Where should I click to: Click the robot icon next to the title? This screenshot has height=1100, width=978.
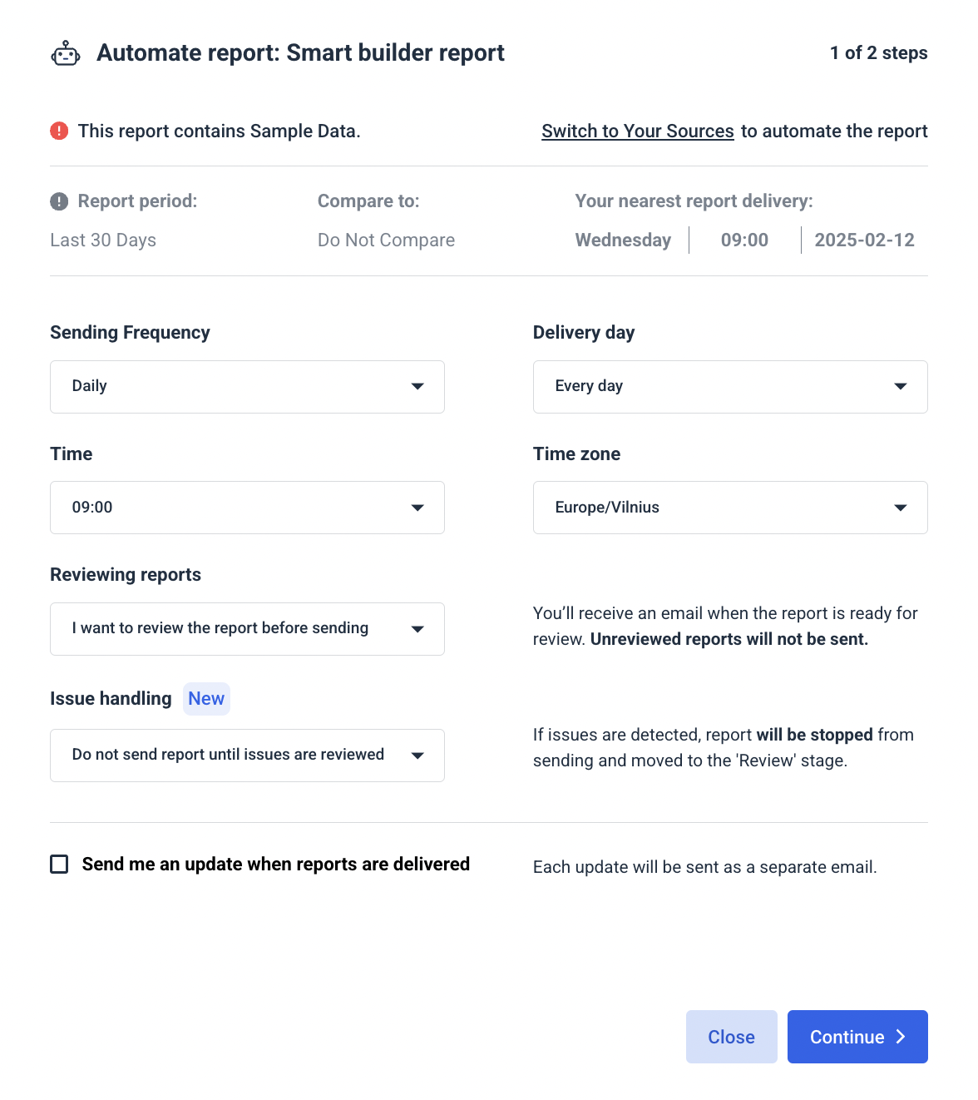(x=65, y=52)
